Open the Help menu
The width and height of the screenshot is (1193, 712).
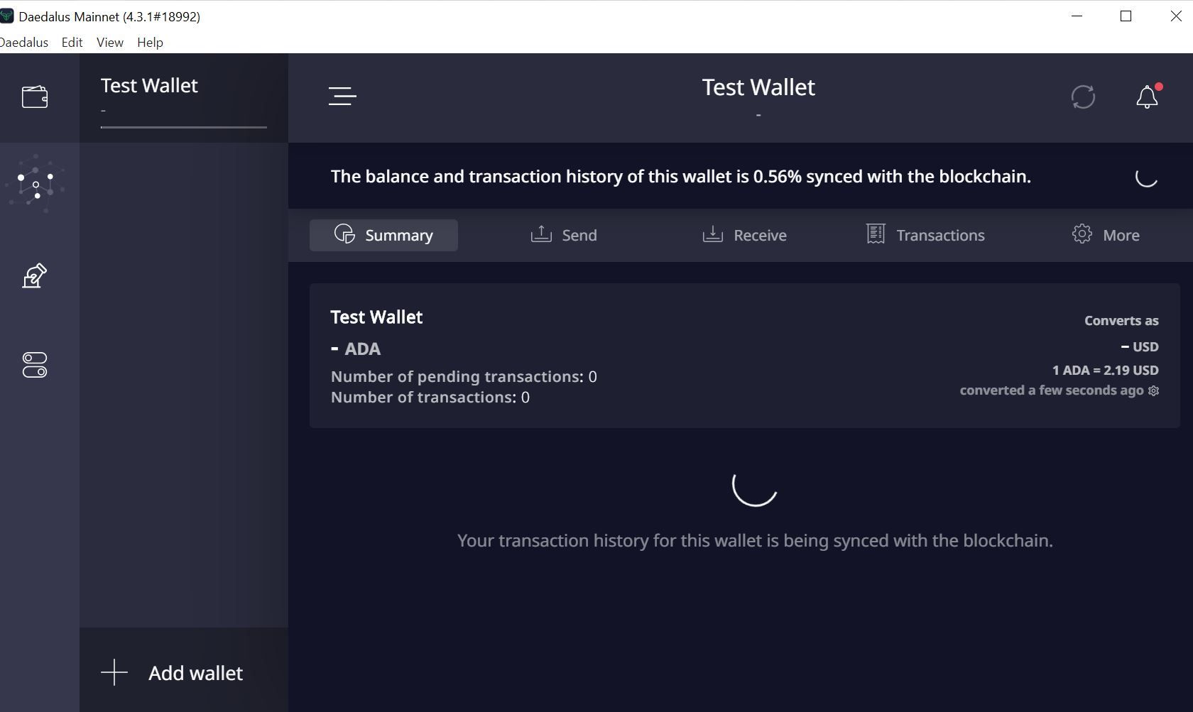[150, 42]
